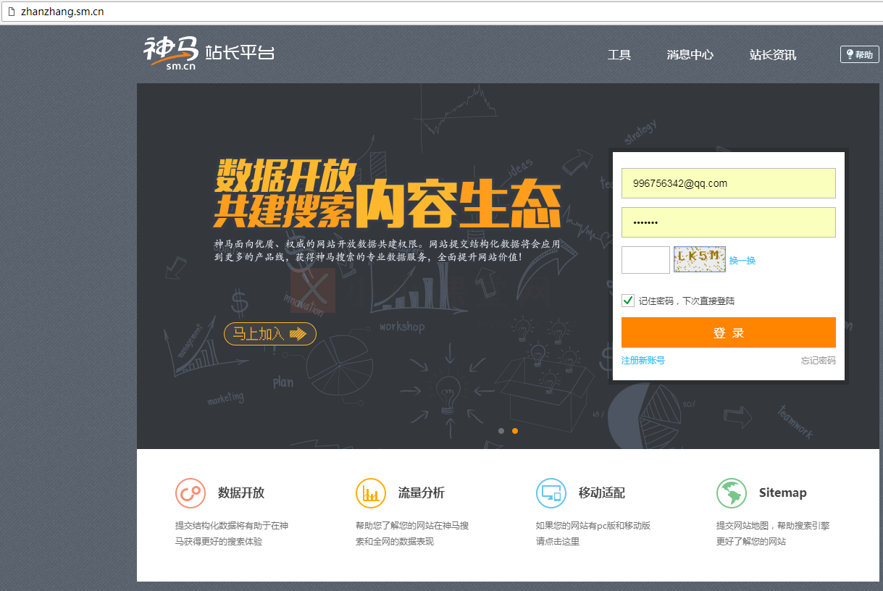This screenshot has height=591, width=883.
Task: Open the 注册新账号 link
Action: click(643, 360)
